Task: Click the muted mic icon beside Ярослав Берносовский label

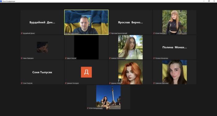Action: pos(110,33)
